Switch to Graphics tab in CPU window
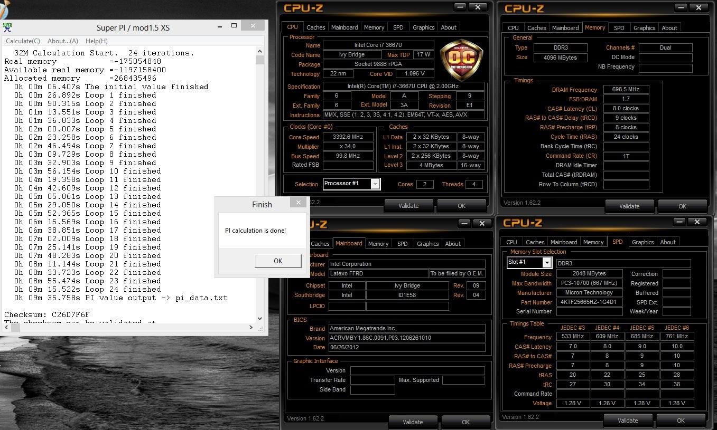Viewport: 717px width, 430px height. pyautogui.click(x=423, y=27)
